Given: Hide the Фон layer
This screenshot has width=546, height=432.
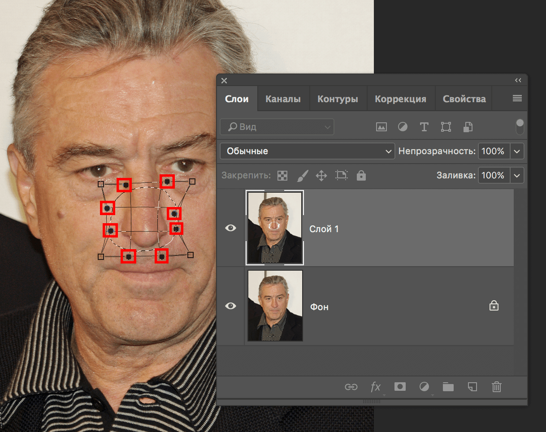Looking at the screenshot, I should [x=230, y=306].
